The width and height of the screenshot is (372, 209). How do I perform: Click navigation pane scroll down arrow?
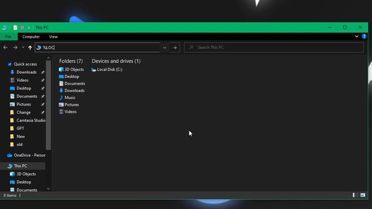coord(48,189)
